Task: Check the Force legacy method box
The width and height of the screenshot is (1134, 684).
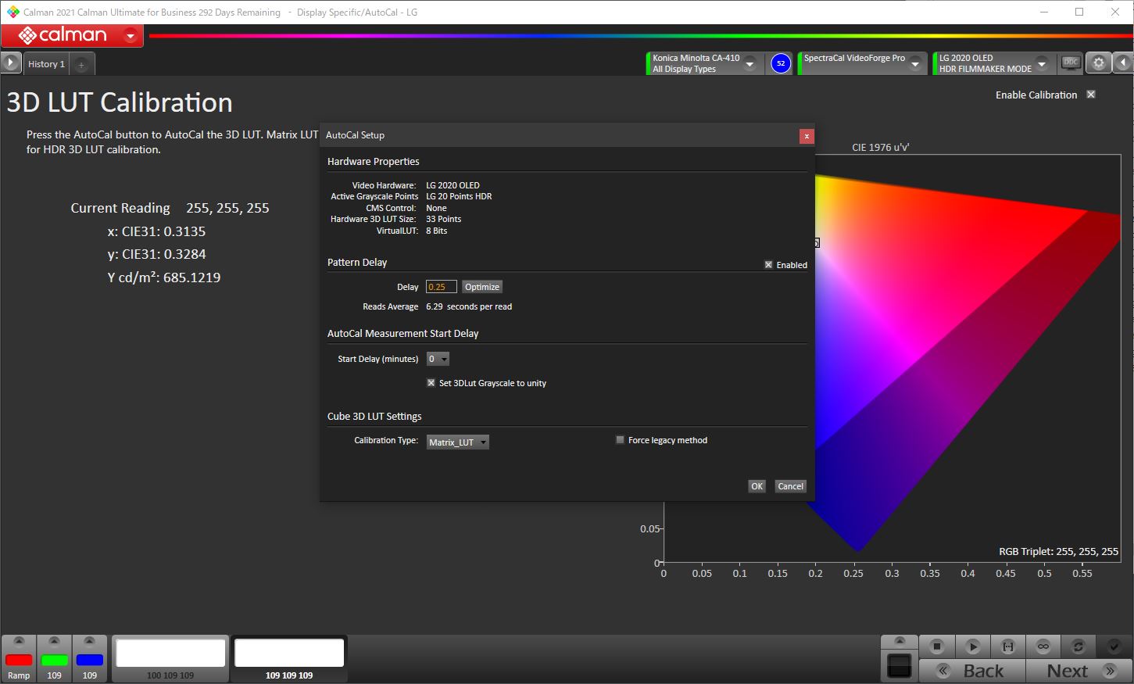Action: [621, 440]
